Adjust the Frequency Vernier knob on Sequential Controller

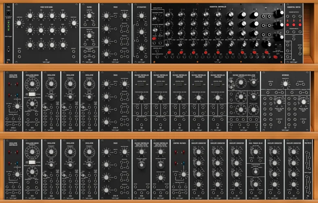tap(155, 30)
